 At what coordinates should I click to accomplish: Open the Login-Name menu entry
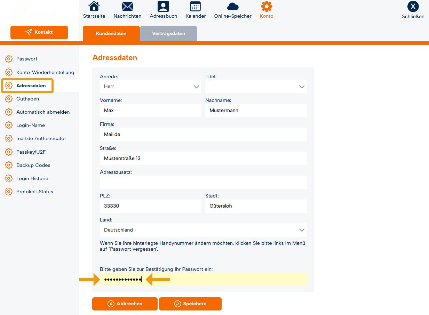coord(31,125)
